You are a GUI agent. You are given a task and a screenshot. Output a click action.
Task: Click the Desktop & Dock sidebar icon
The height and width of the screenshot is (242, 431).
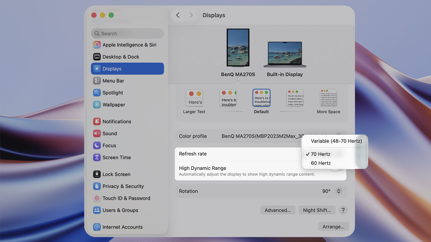pyautogui.click(x=97, y=57)
